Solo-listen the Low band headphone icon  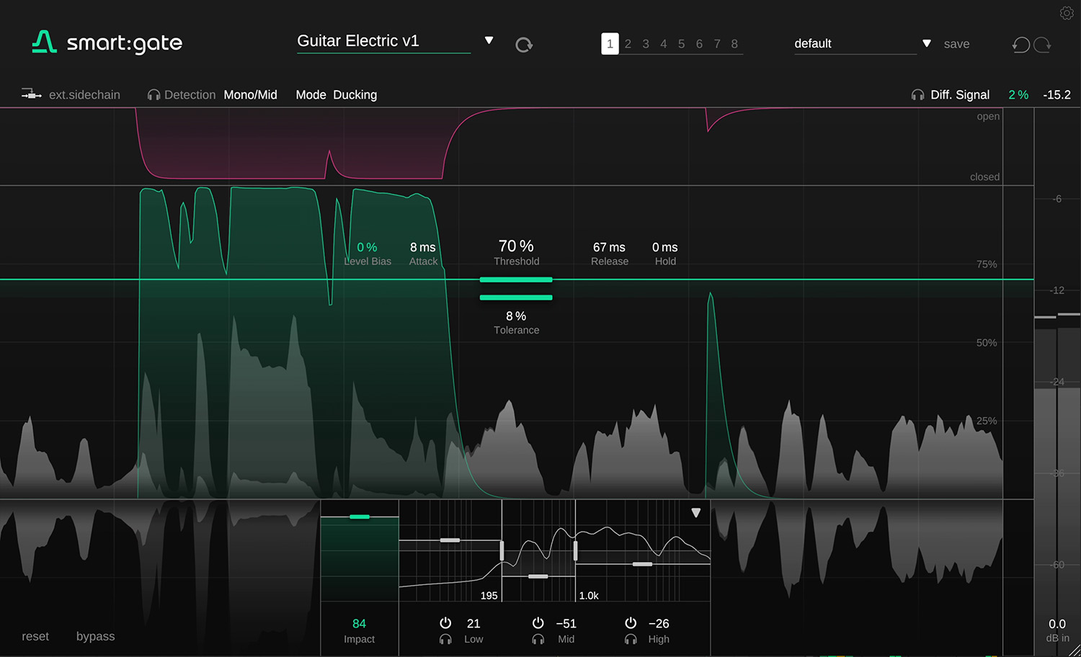445,639
